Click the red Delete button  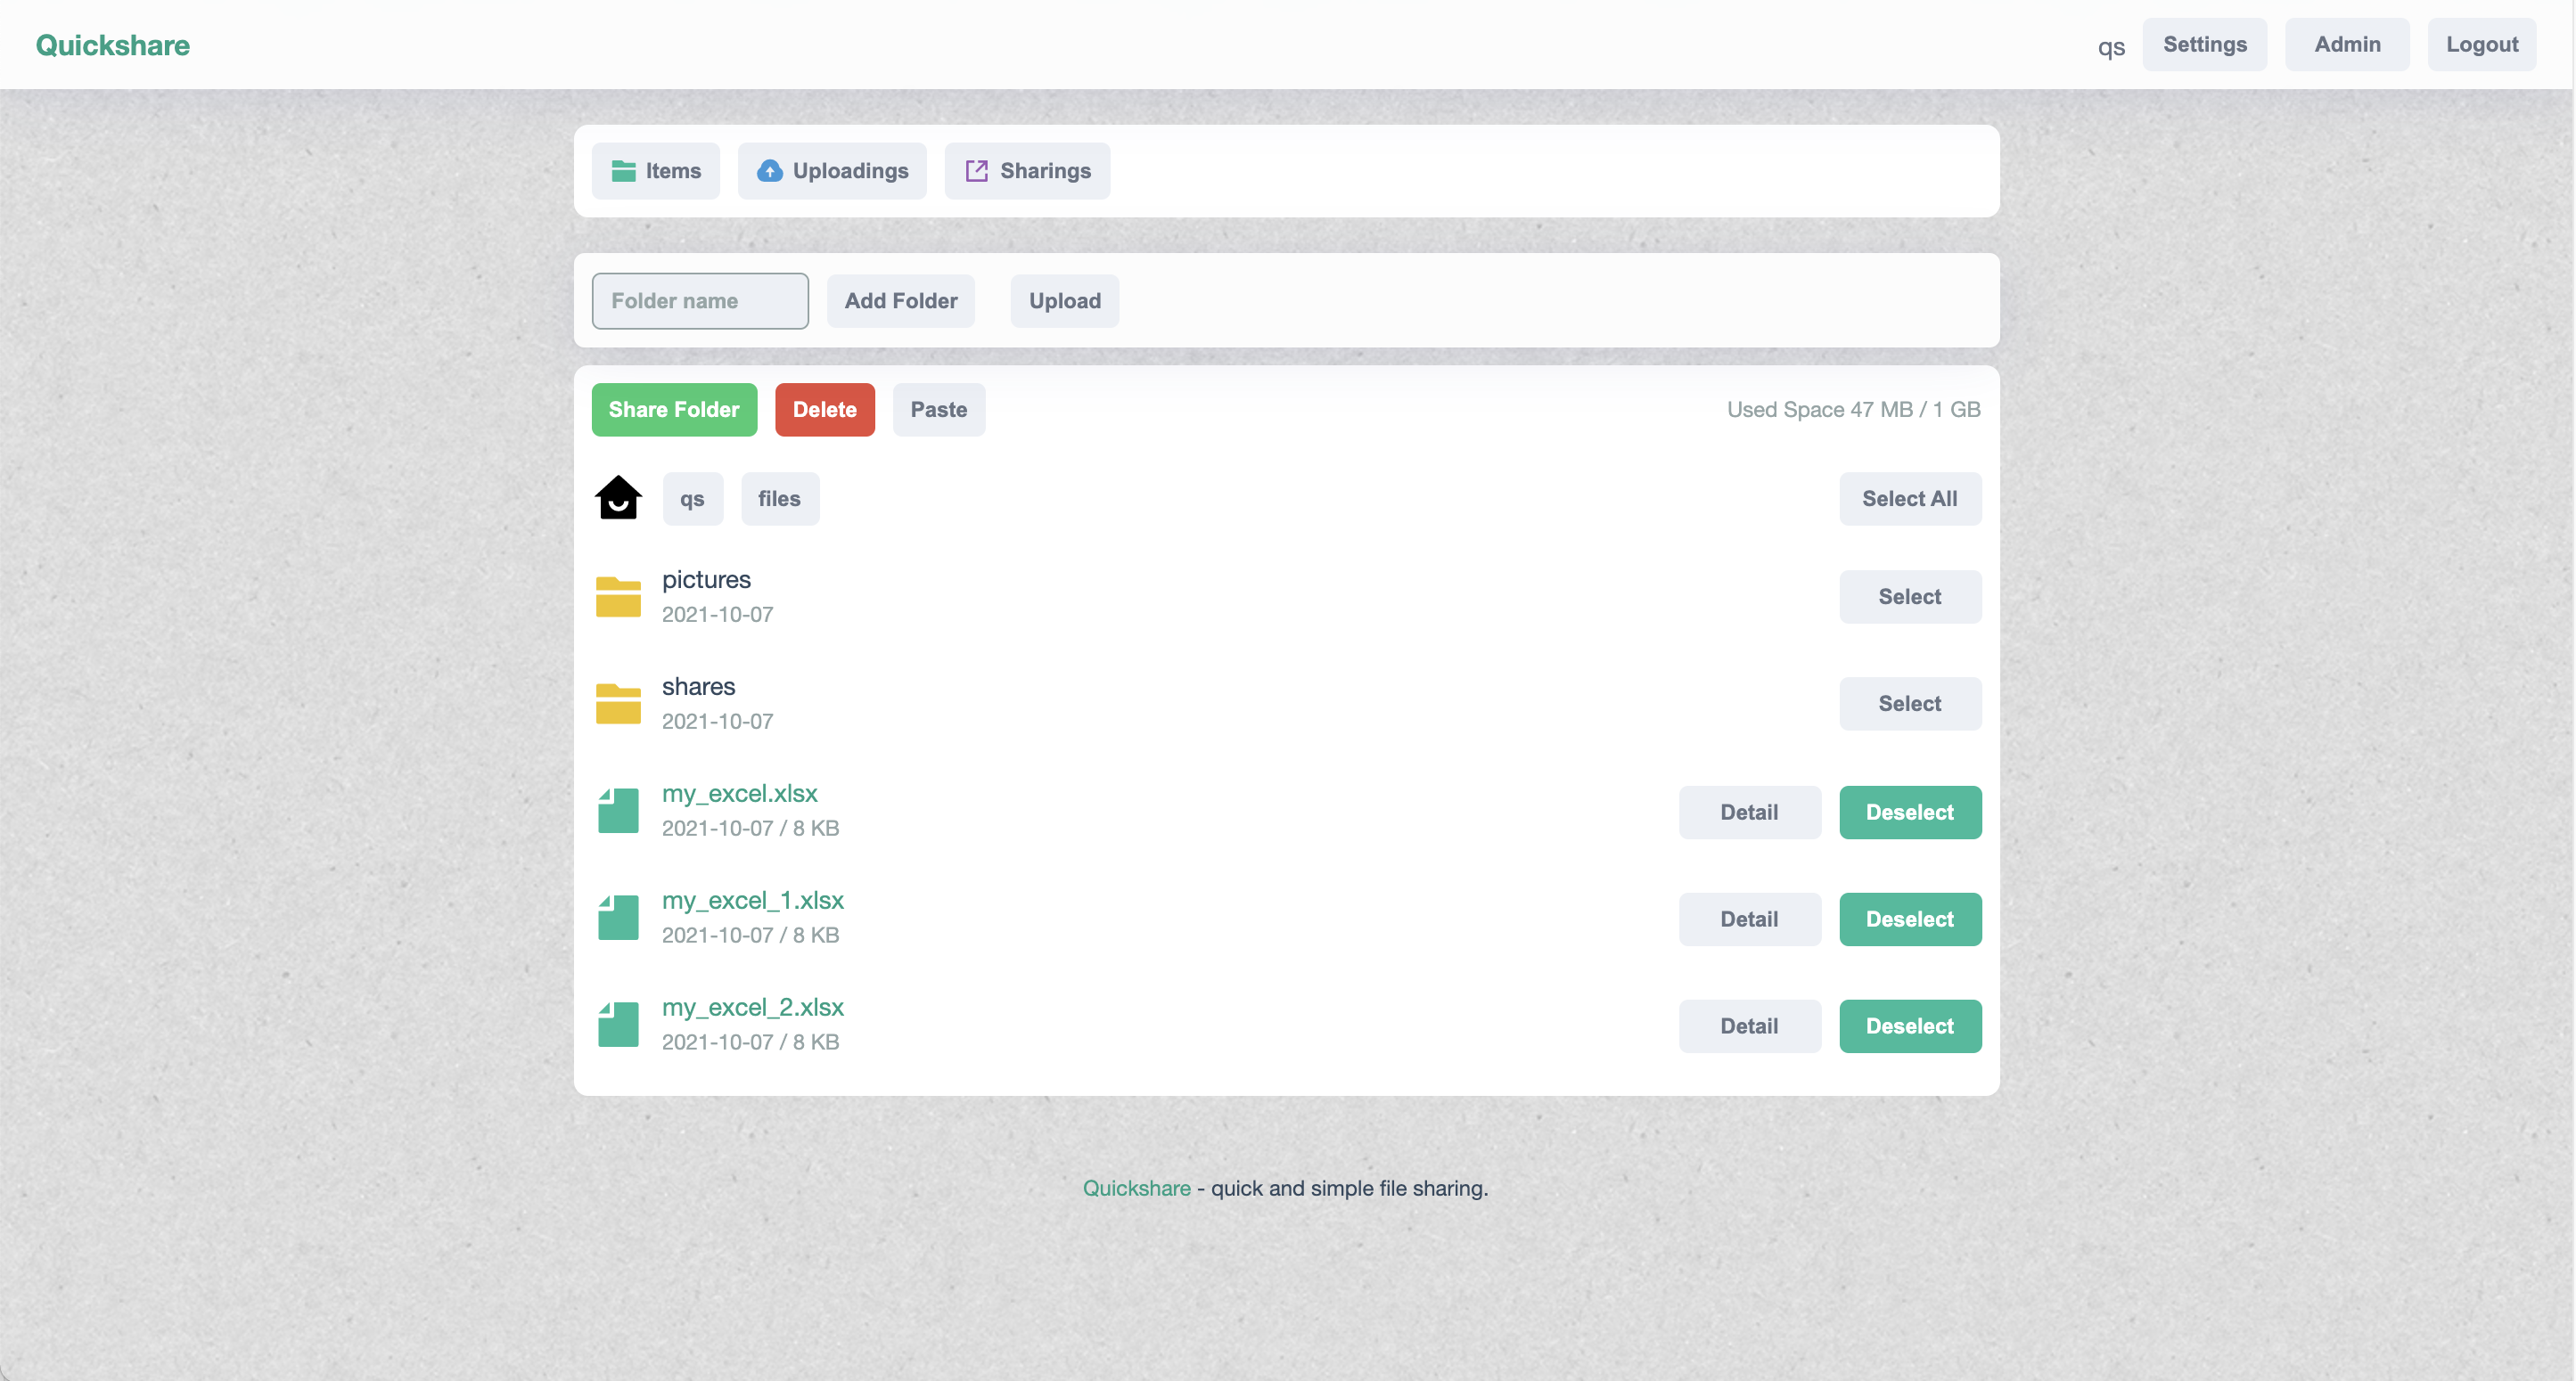[825, 410]
